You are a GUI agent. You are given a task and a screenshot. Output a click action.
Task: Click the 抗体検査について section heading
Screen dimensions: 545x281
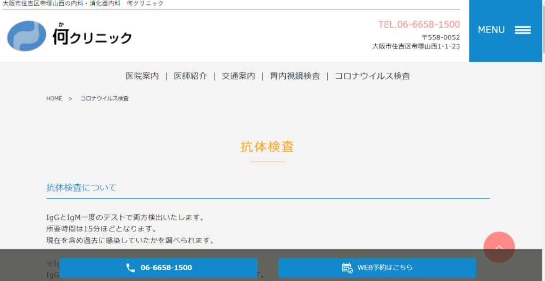[81, 188]
